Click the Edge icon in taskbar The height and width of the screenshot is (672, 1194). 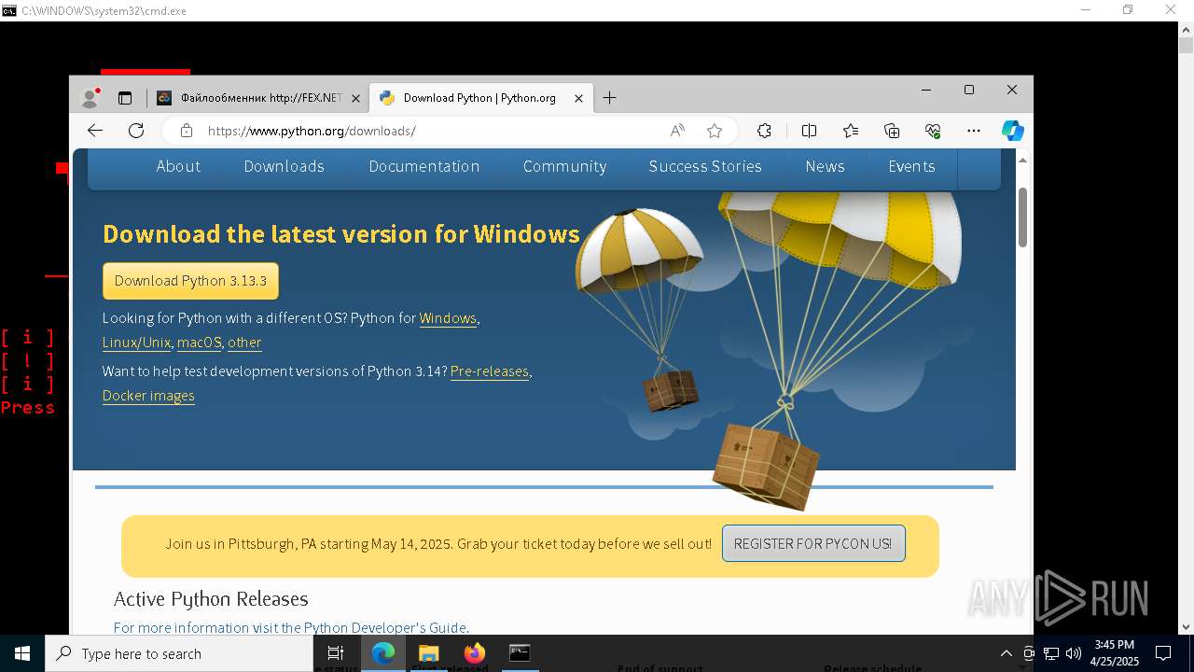tap(383, 653)
